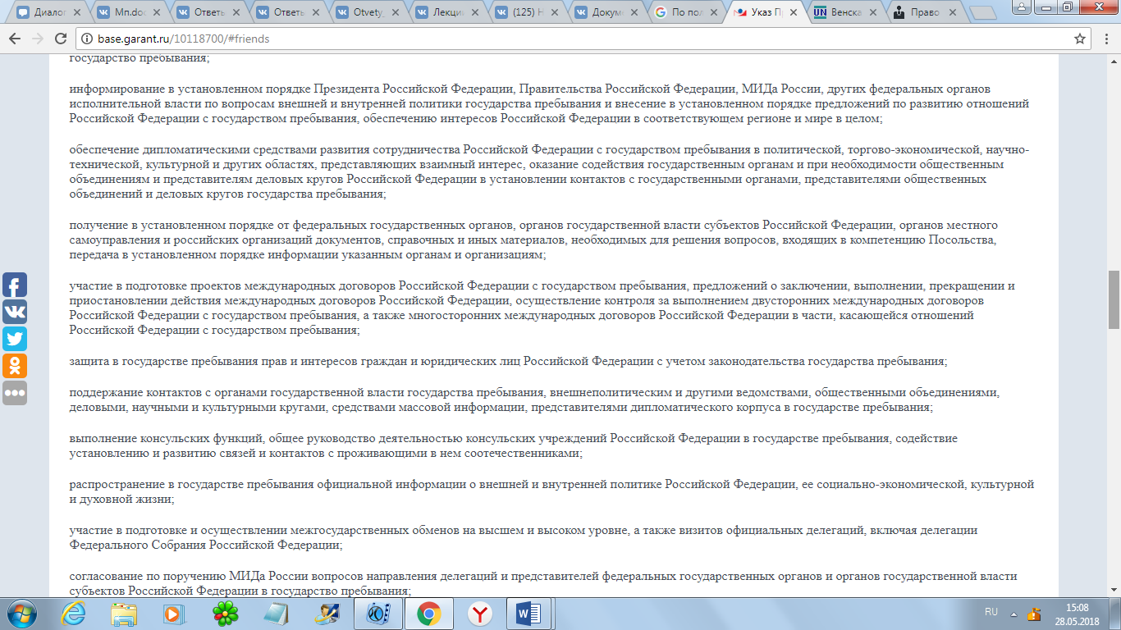Share the page on Twitter

15,339
